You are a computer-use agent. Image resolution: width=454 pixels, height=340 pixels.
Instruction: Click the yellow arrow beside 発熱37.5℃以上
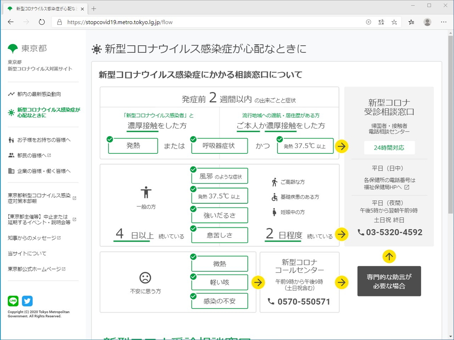point(341,146)
